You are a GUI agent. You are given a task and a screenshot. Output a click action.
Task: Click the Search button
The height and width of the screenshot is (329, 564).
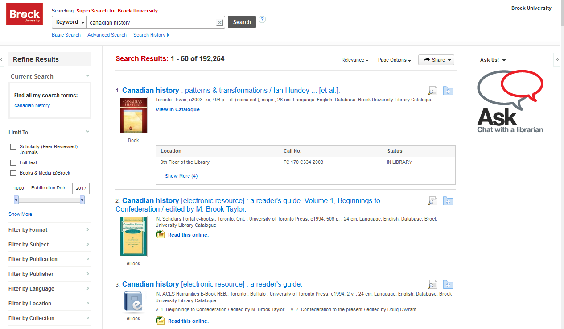(x=242, y=22)
